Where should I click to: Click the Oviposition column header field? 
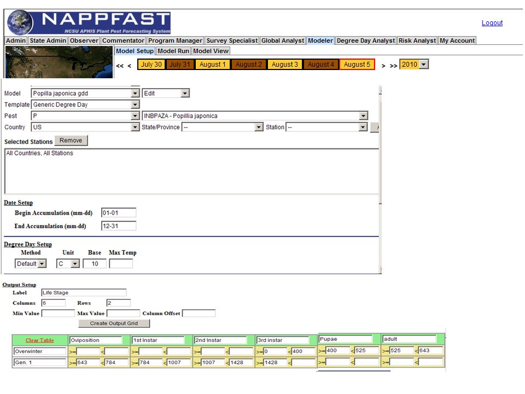pos(95,340)
